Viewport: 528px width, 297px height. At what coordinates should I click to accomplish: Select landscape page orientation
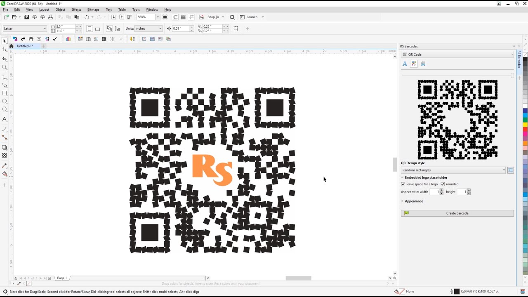[97, 28]
